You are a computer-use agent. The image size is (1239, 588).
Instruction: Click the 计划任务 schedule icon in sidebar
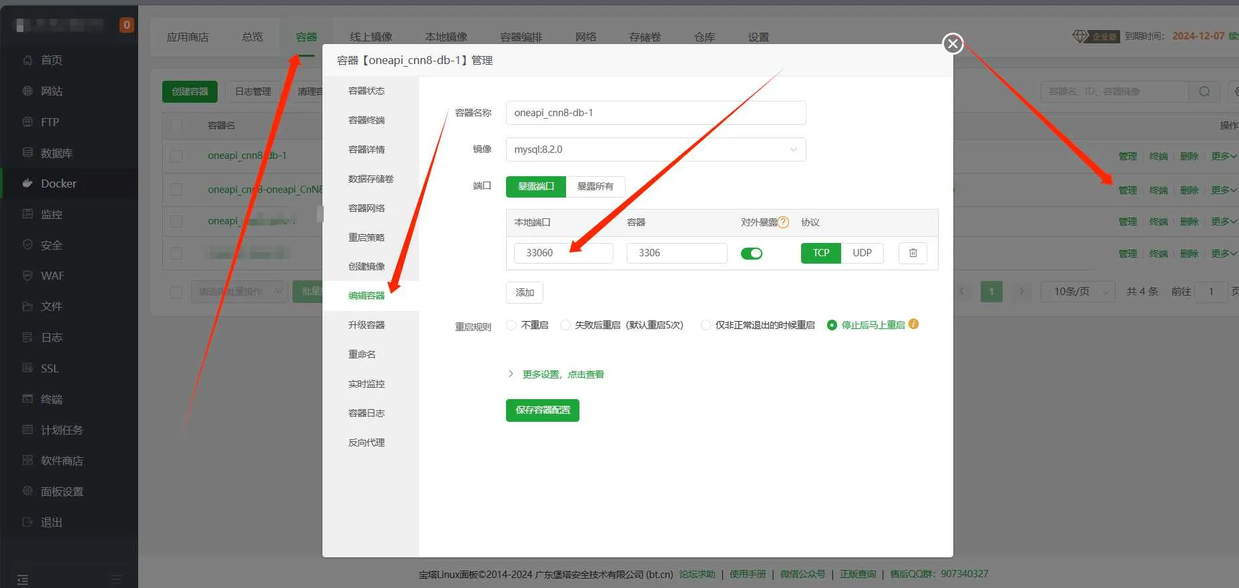pyautogui.click(x=27, y=430)
